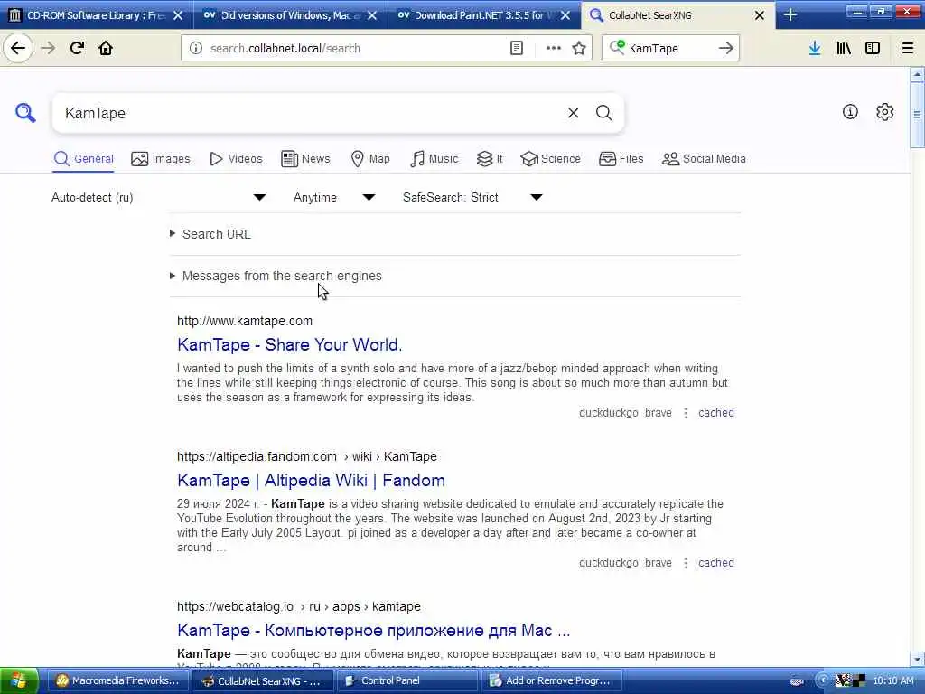Click the system tray clock 10:10 AM
Viewport: 925px width, 694px height.
click(x=893, y=680)
